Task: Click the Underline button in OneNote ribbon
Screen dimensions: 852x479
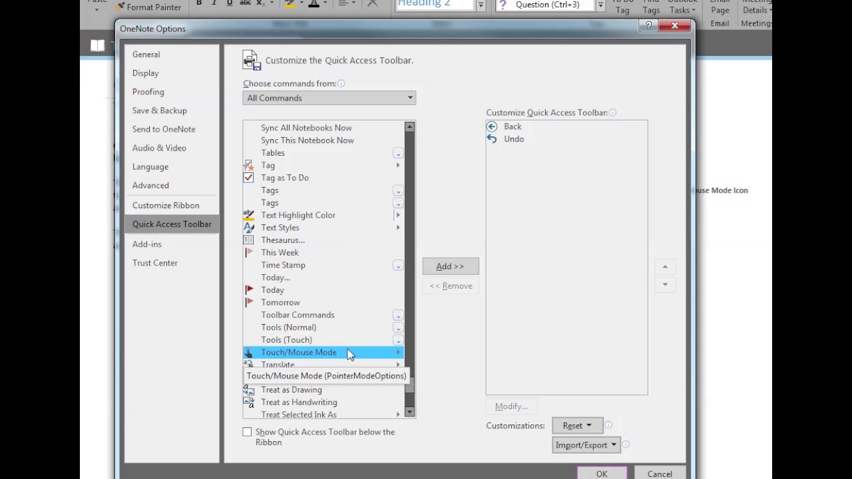Action: point(230,3)
